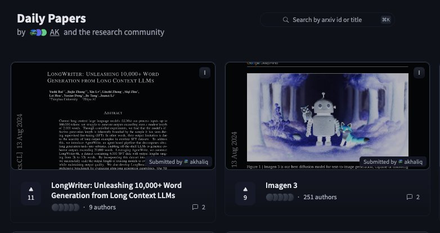Click 'Submitted by akhaliq' on Imagen 3 card

pos(393,162)
